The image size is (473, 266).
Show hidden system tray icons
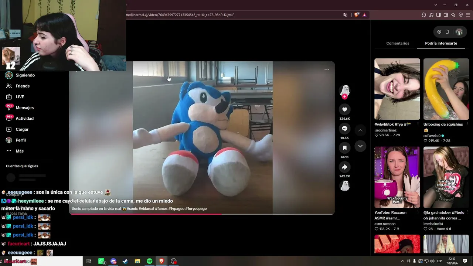403,261
